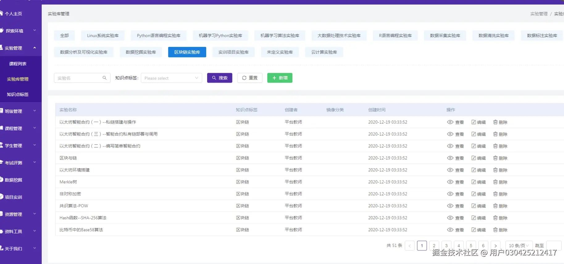View the Hash函数--SHA-256算法 experiment

[455, 218]
